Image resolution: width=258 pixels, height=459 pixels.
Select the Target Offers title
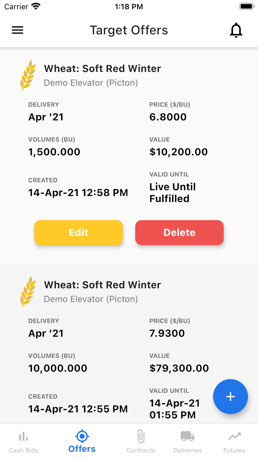(129, 30)
